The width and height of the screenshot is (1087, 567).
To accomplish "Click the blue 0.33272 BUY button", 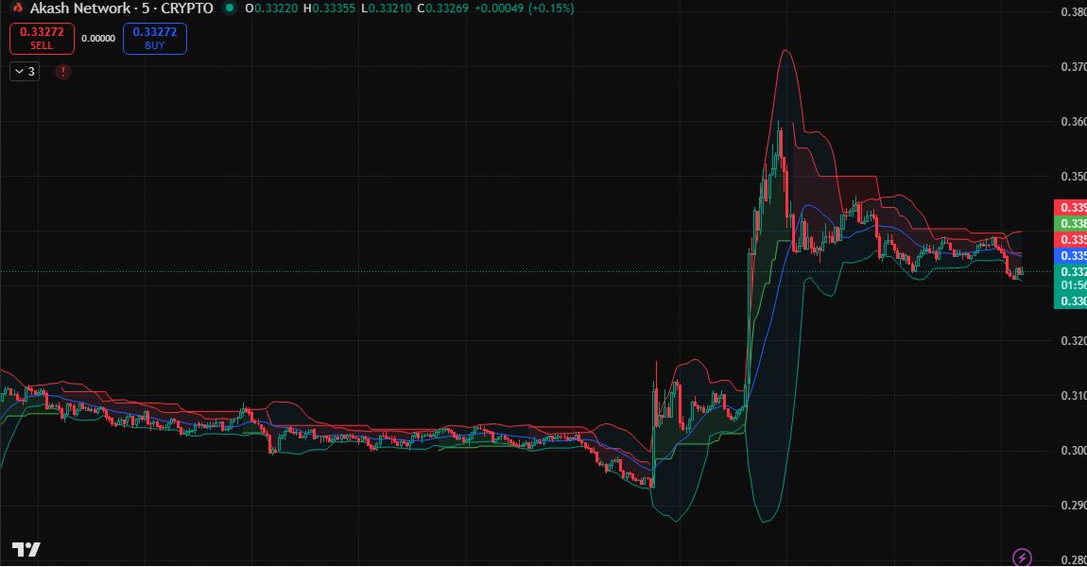I will [155, 38].
